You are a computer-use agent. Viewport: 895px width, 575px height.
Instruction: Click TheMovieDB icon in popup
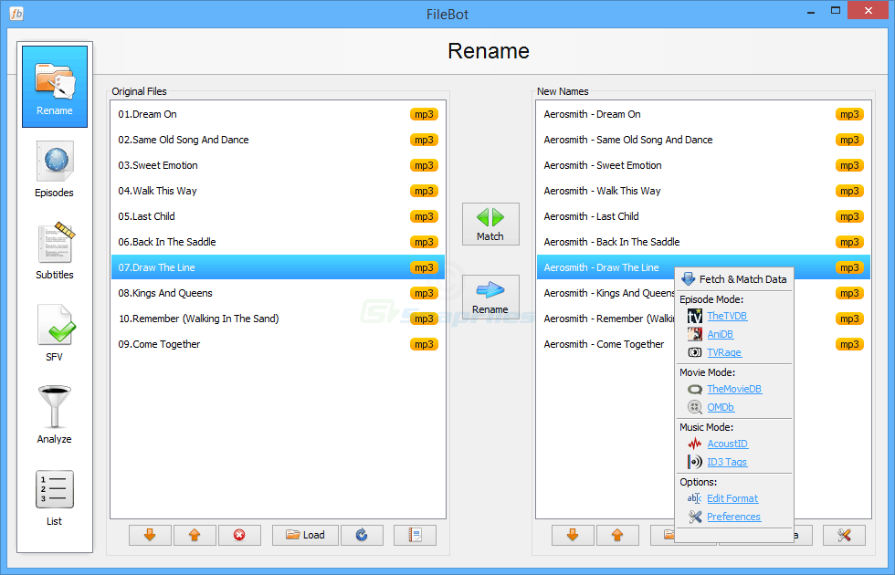695,389
